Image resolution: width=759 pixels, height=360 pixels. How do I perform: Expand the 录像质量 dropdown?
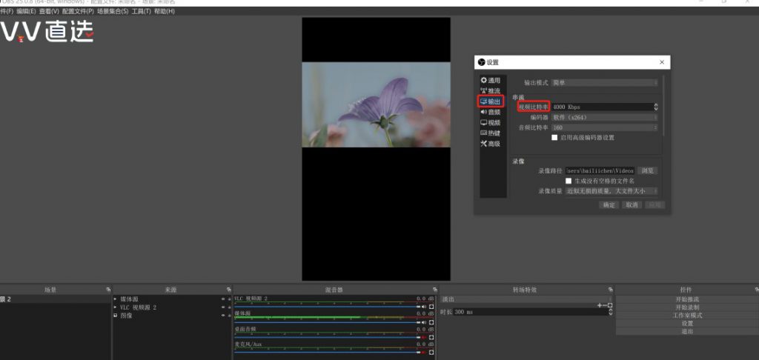click(611, 191)
